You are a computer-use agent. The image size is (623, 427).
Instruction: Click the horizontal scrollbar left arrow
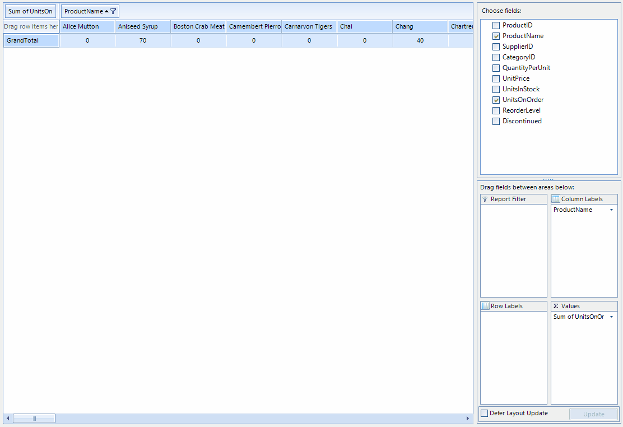[x=8, y=419]
